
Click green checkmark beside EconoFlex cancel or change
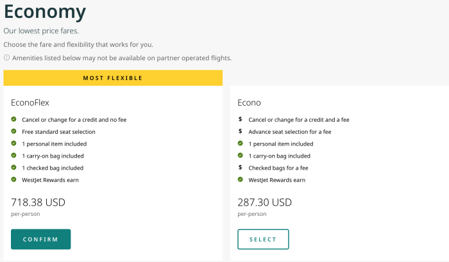point(14,119)
